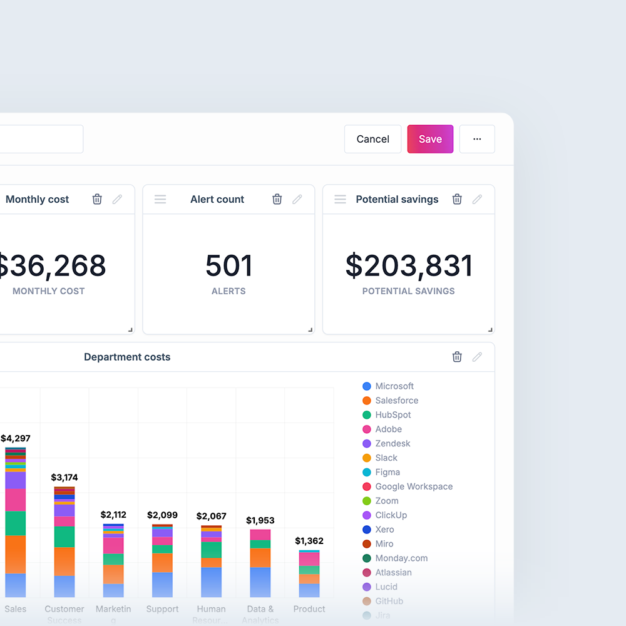Screen dimensions: 626x626
Task: Click the $2,112 bar total label
Action: pos(113,515)
